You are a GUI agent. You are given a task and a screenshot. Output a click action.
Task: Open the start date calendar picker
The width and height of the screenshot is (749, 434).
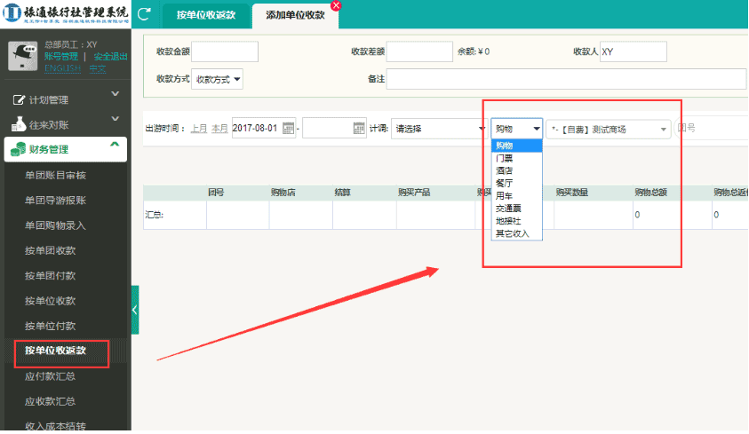(288, 128)
